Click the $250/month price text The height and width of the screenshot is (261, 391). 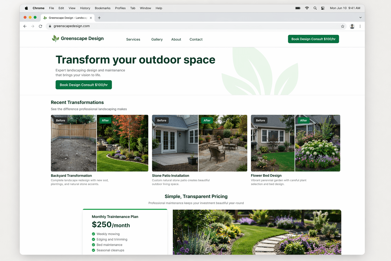pyautogui.click(x=111, y=225)
